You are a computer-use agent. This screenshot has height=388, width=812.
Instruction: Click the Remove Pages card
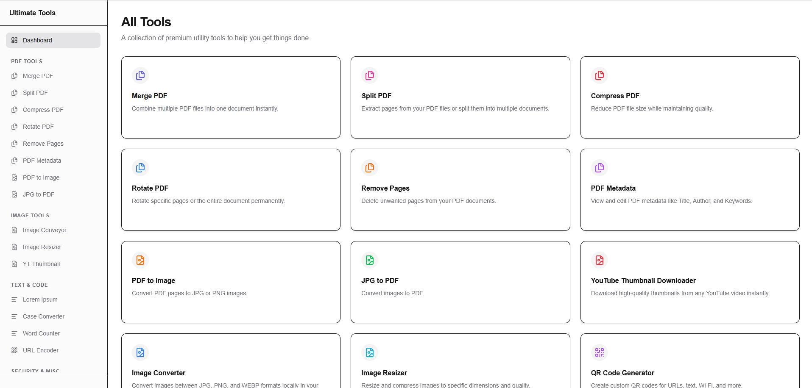coord(460,190)
